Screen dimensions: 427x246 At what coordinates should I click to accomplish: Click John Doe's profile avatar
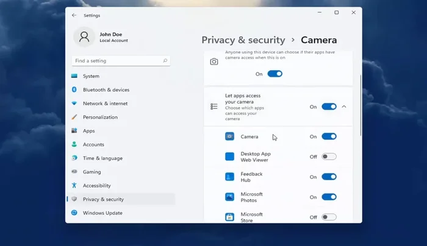coord(84,36)
